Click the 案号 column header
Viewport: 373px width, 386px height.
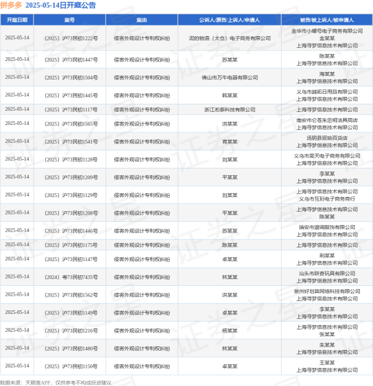click(70, 20)
